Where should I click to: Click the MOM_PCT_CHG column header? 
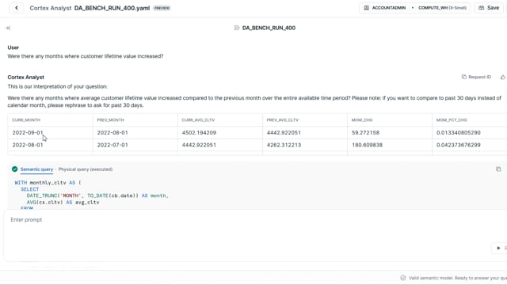(x=452, y=120)
